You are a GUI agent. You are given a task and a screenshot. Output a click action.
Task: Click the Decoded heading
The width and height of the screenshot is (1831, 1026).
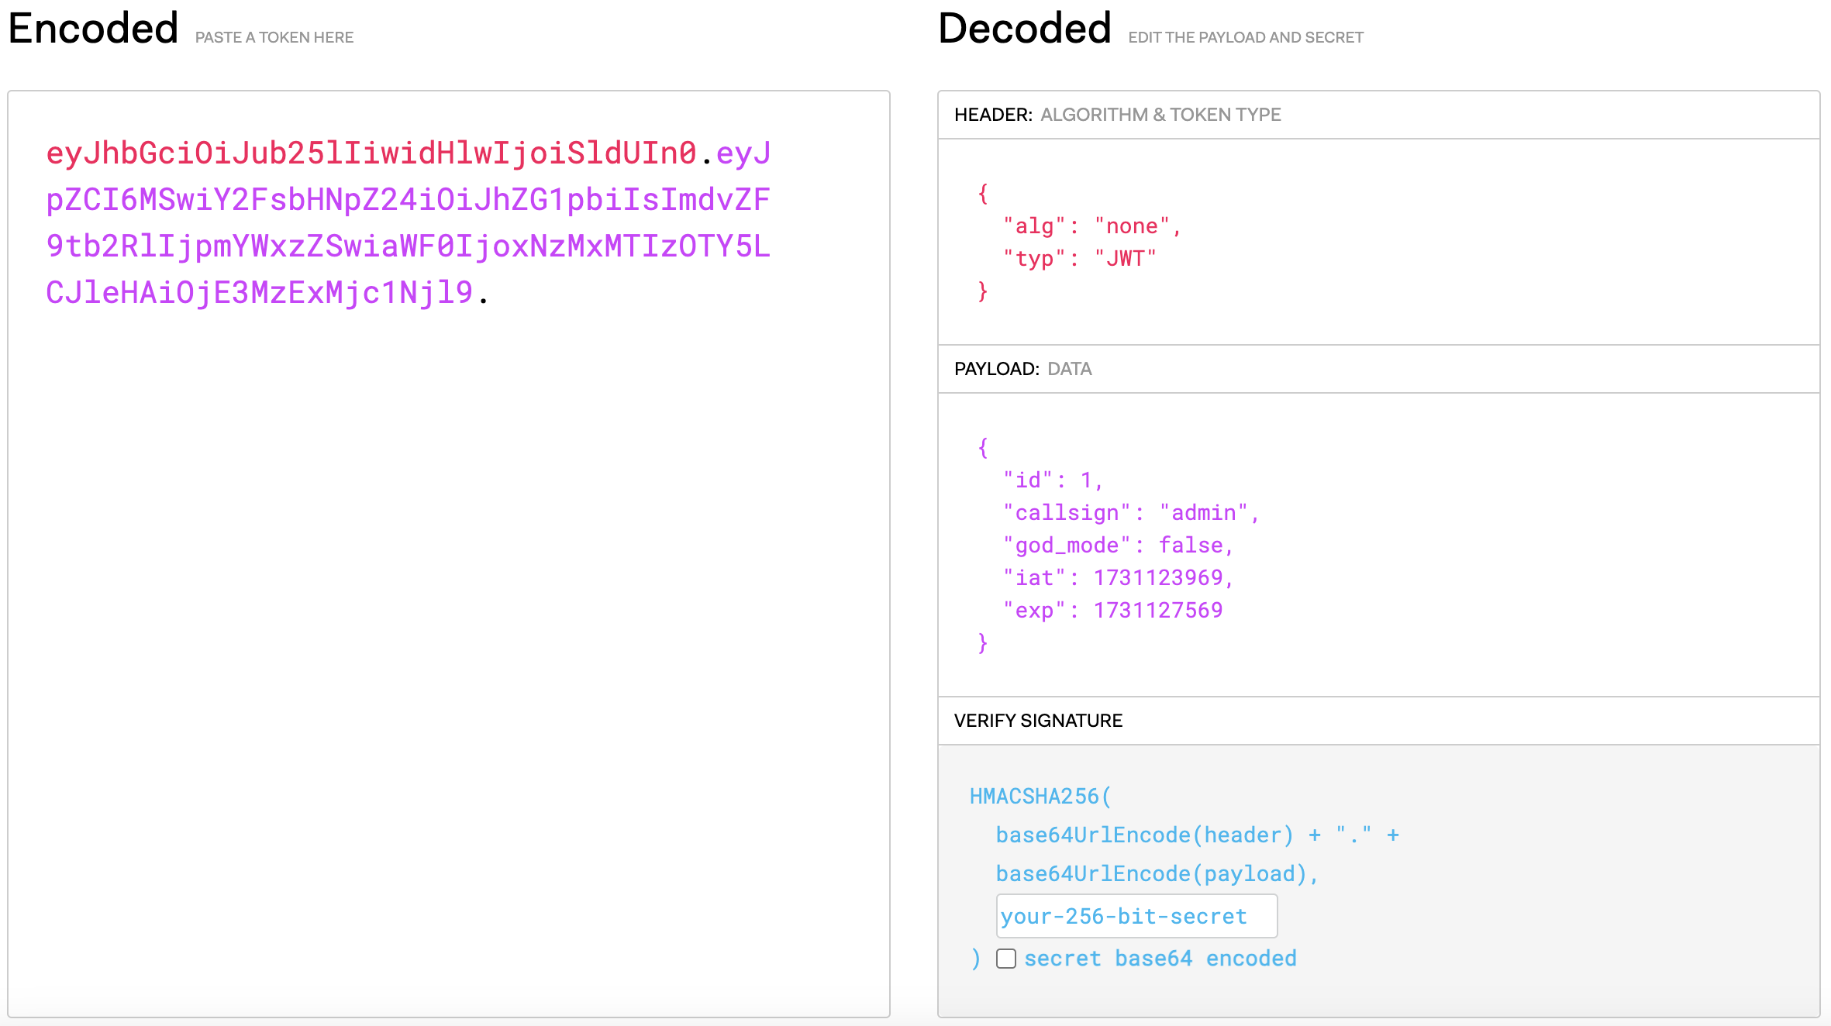pos(1025,28)
